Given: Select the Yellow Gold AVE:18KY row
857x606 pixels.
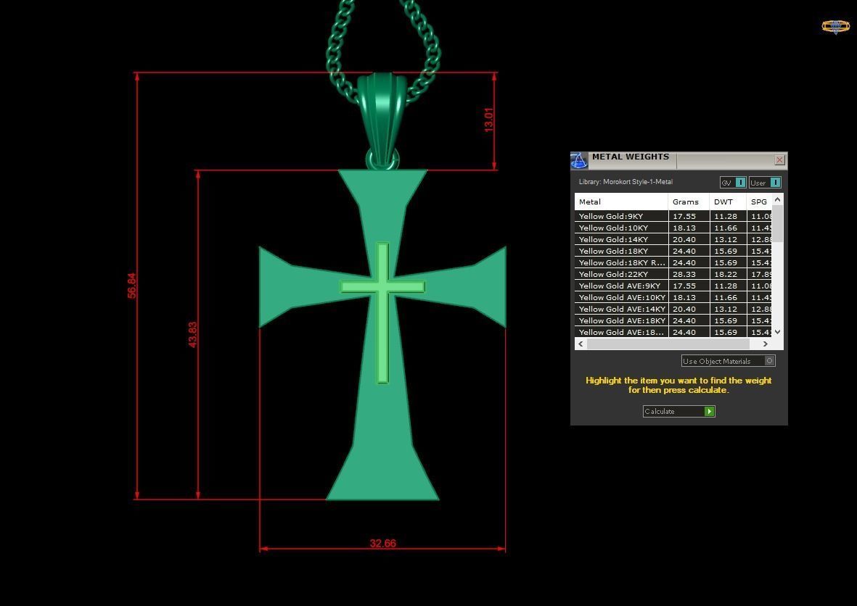Looking at the screenshot, I should pyautogui.click(x=673, y=320).
